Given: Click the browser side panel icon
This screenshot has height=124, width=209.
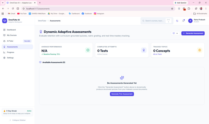Looking at the screenshot, I should click(x=18, y=9).
